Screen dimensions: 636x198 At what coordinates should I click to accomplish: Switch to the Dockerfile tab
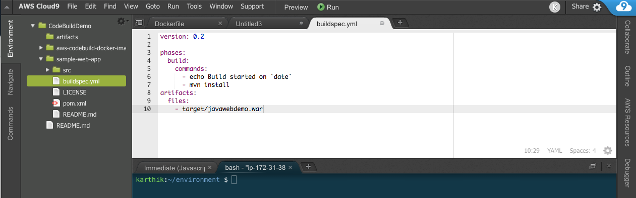(x=170, y=24)
